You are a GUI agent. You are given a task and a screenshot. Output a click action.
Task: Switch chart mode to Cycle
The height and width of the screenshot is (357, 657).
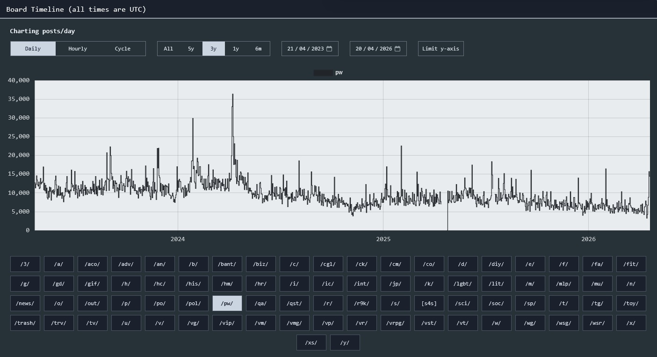click(123, 49)
